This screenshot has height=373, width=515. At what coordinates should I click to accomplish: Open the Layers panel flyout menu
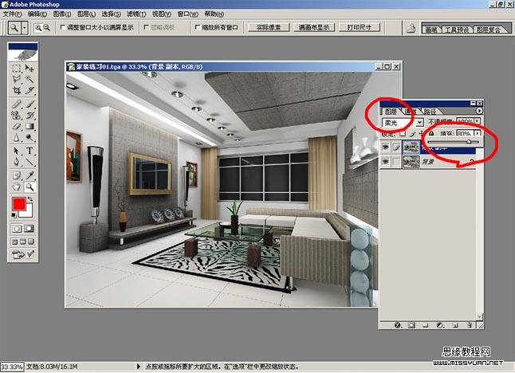point(479,111)
